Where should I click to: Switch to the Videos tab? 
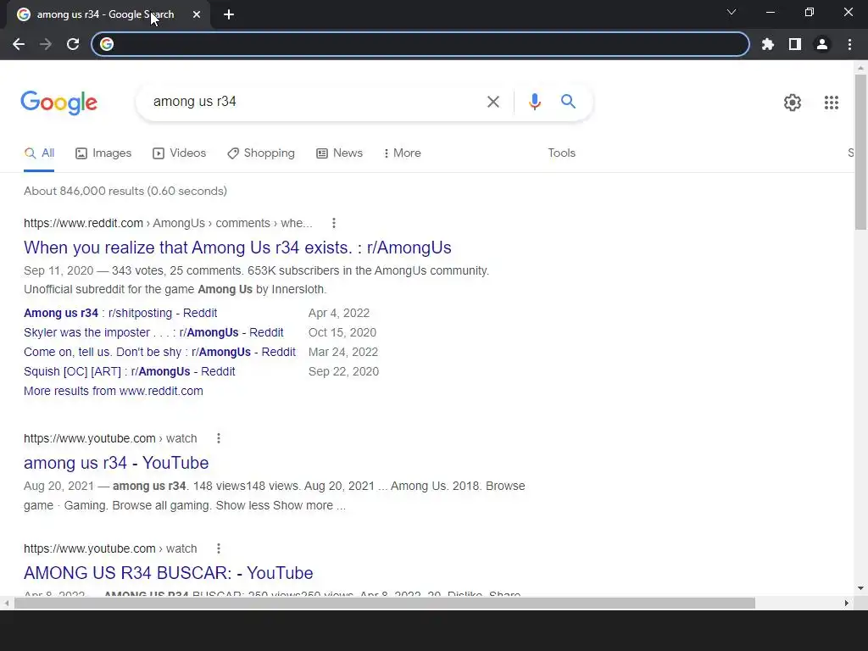pyautogui.click(x=179, y=153)
